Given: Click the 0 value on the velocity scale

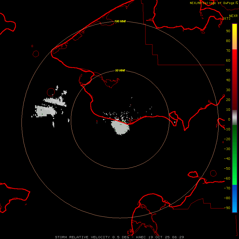Looking at the screenshot, I should 229,119.
